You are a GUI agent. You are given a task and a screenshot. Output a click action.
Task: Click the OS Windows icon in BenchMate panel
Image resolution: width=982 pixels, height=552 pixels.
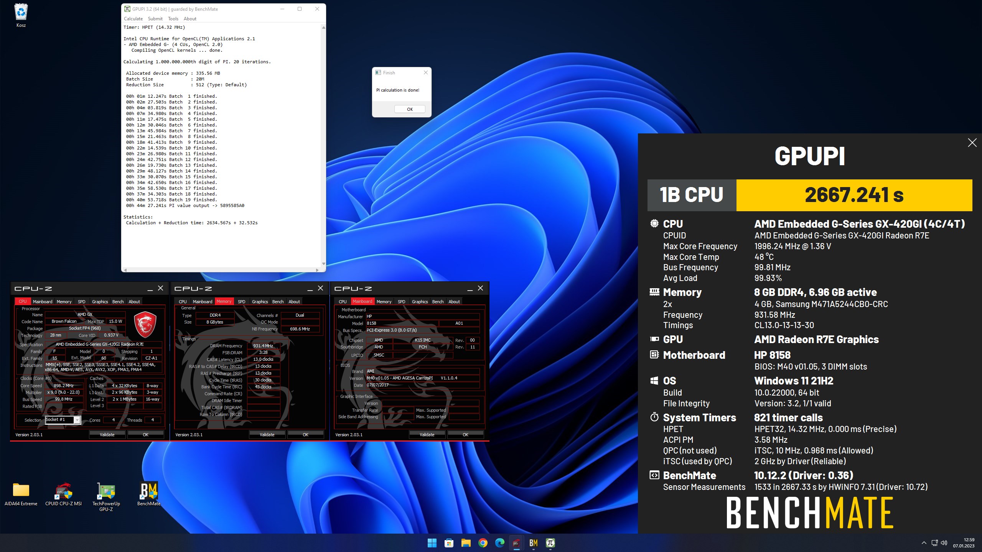[654, 381]
